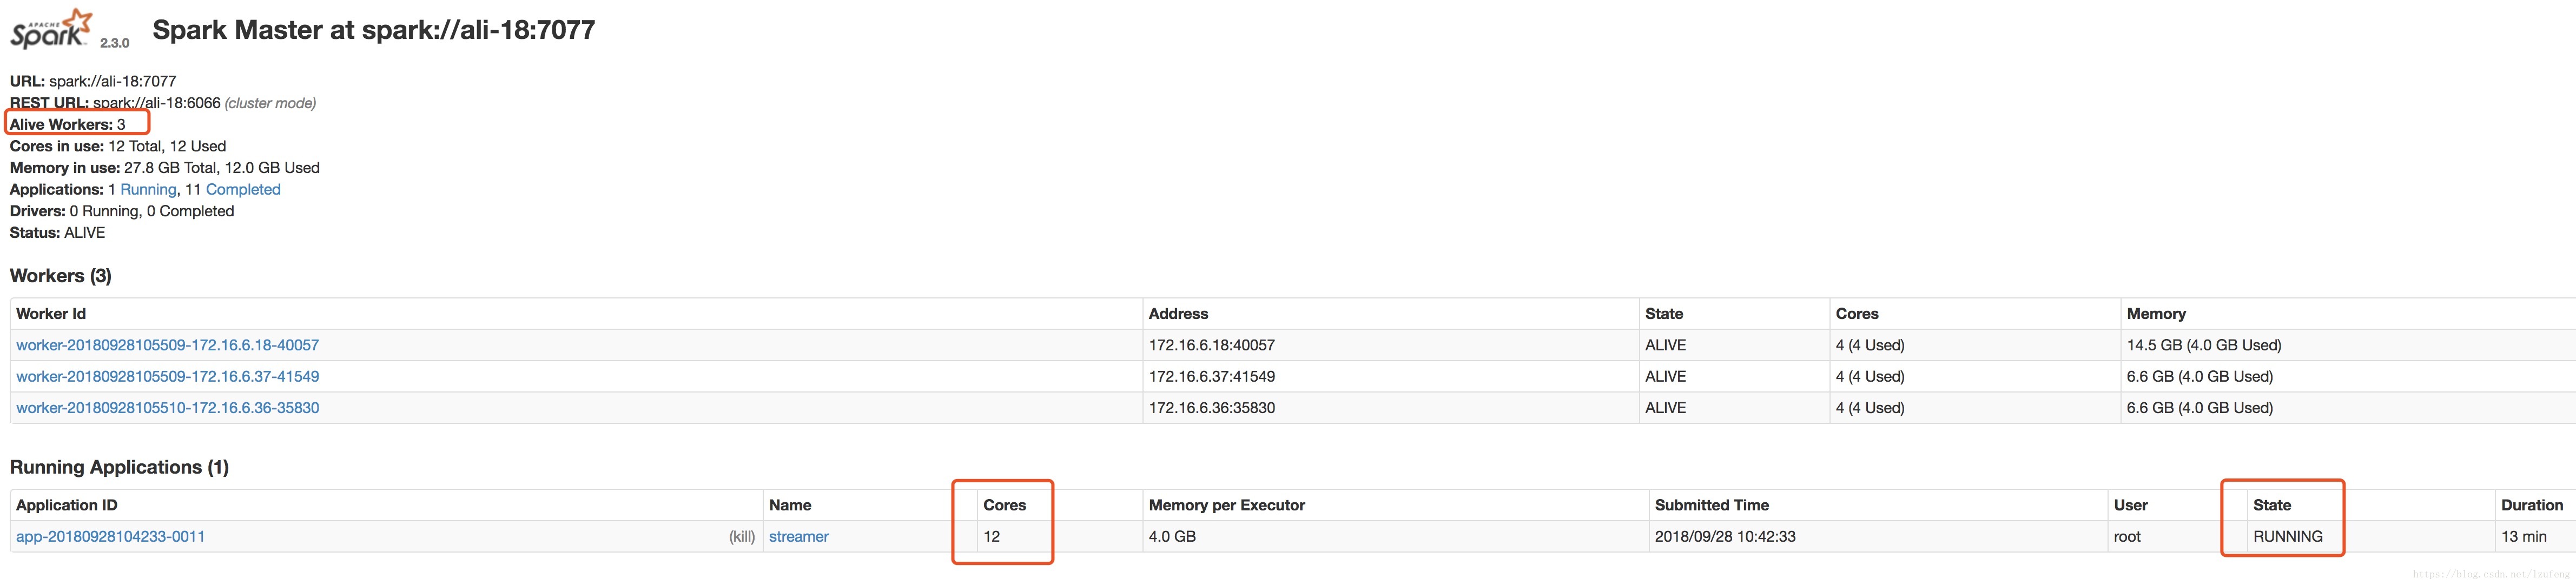Viewport: 2576px width, 585px height.
Task: Click the Apache Spark logo
Action: pos(51,29)
